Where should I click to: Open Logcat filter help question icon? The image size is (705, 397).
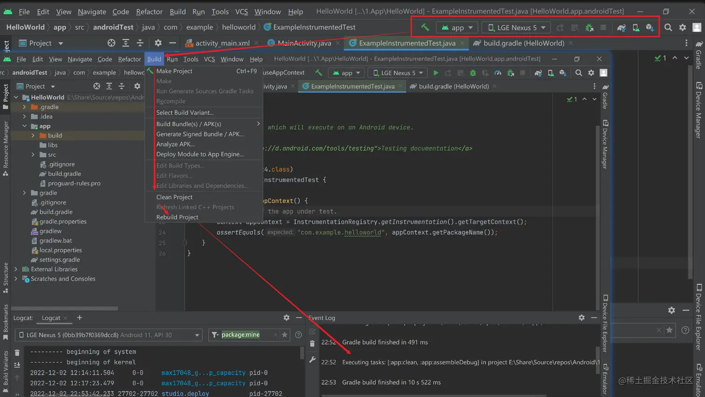298,335
